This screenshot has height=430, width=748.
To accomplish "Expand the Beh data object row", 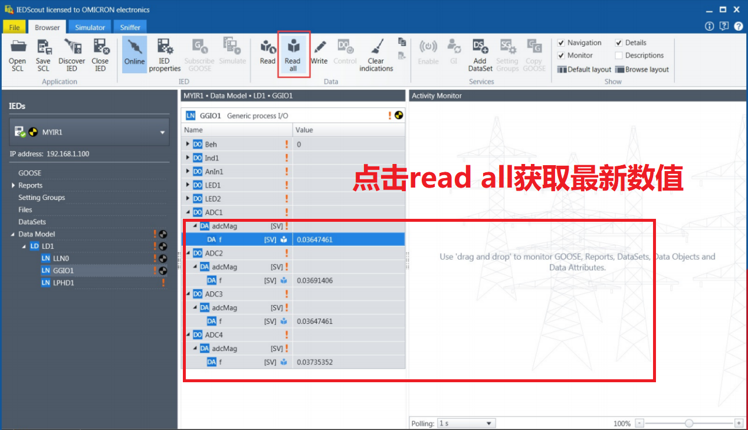I will tap(188, 145).
